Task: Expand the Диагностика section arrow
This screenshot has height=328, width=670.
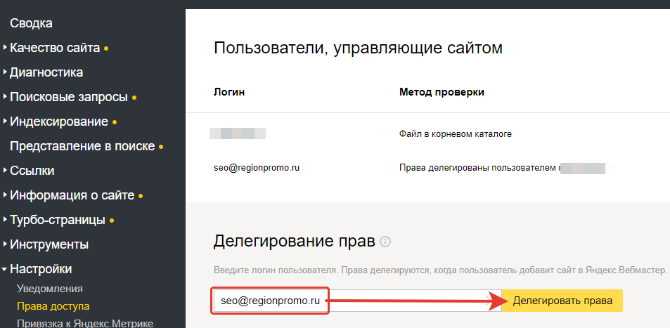Action: [5, 72]
